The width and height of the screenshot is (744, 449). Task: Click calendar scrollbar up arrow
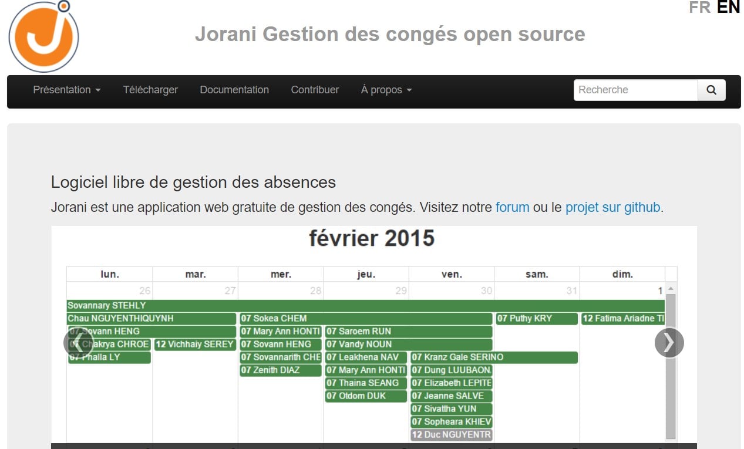(x=671, y=289)
